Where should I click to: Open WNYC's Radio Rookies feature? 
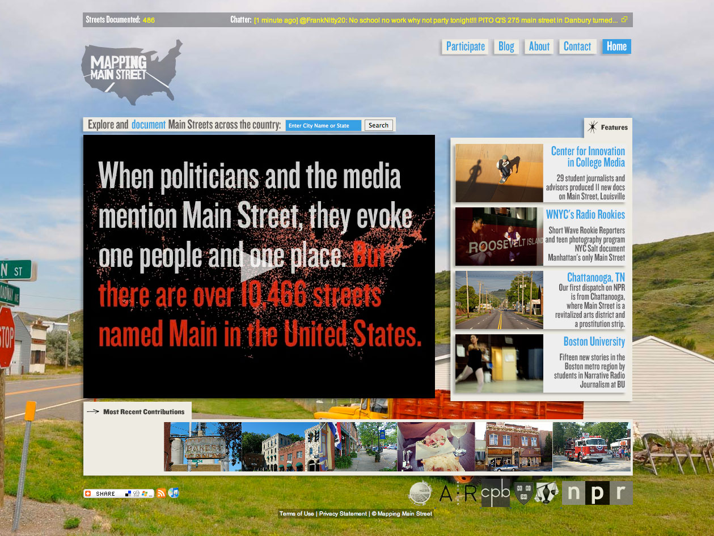tap(585, 215)
